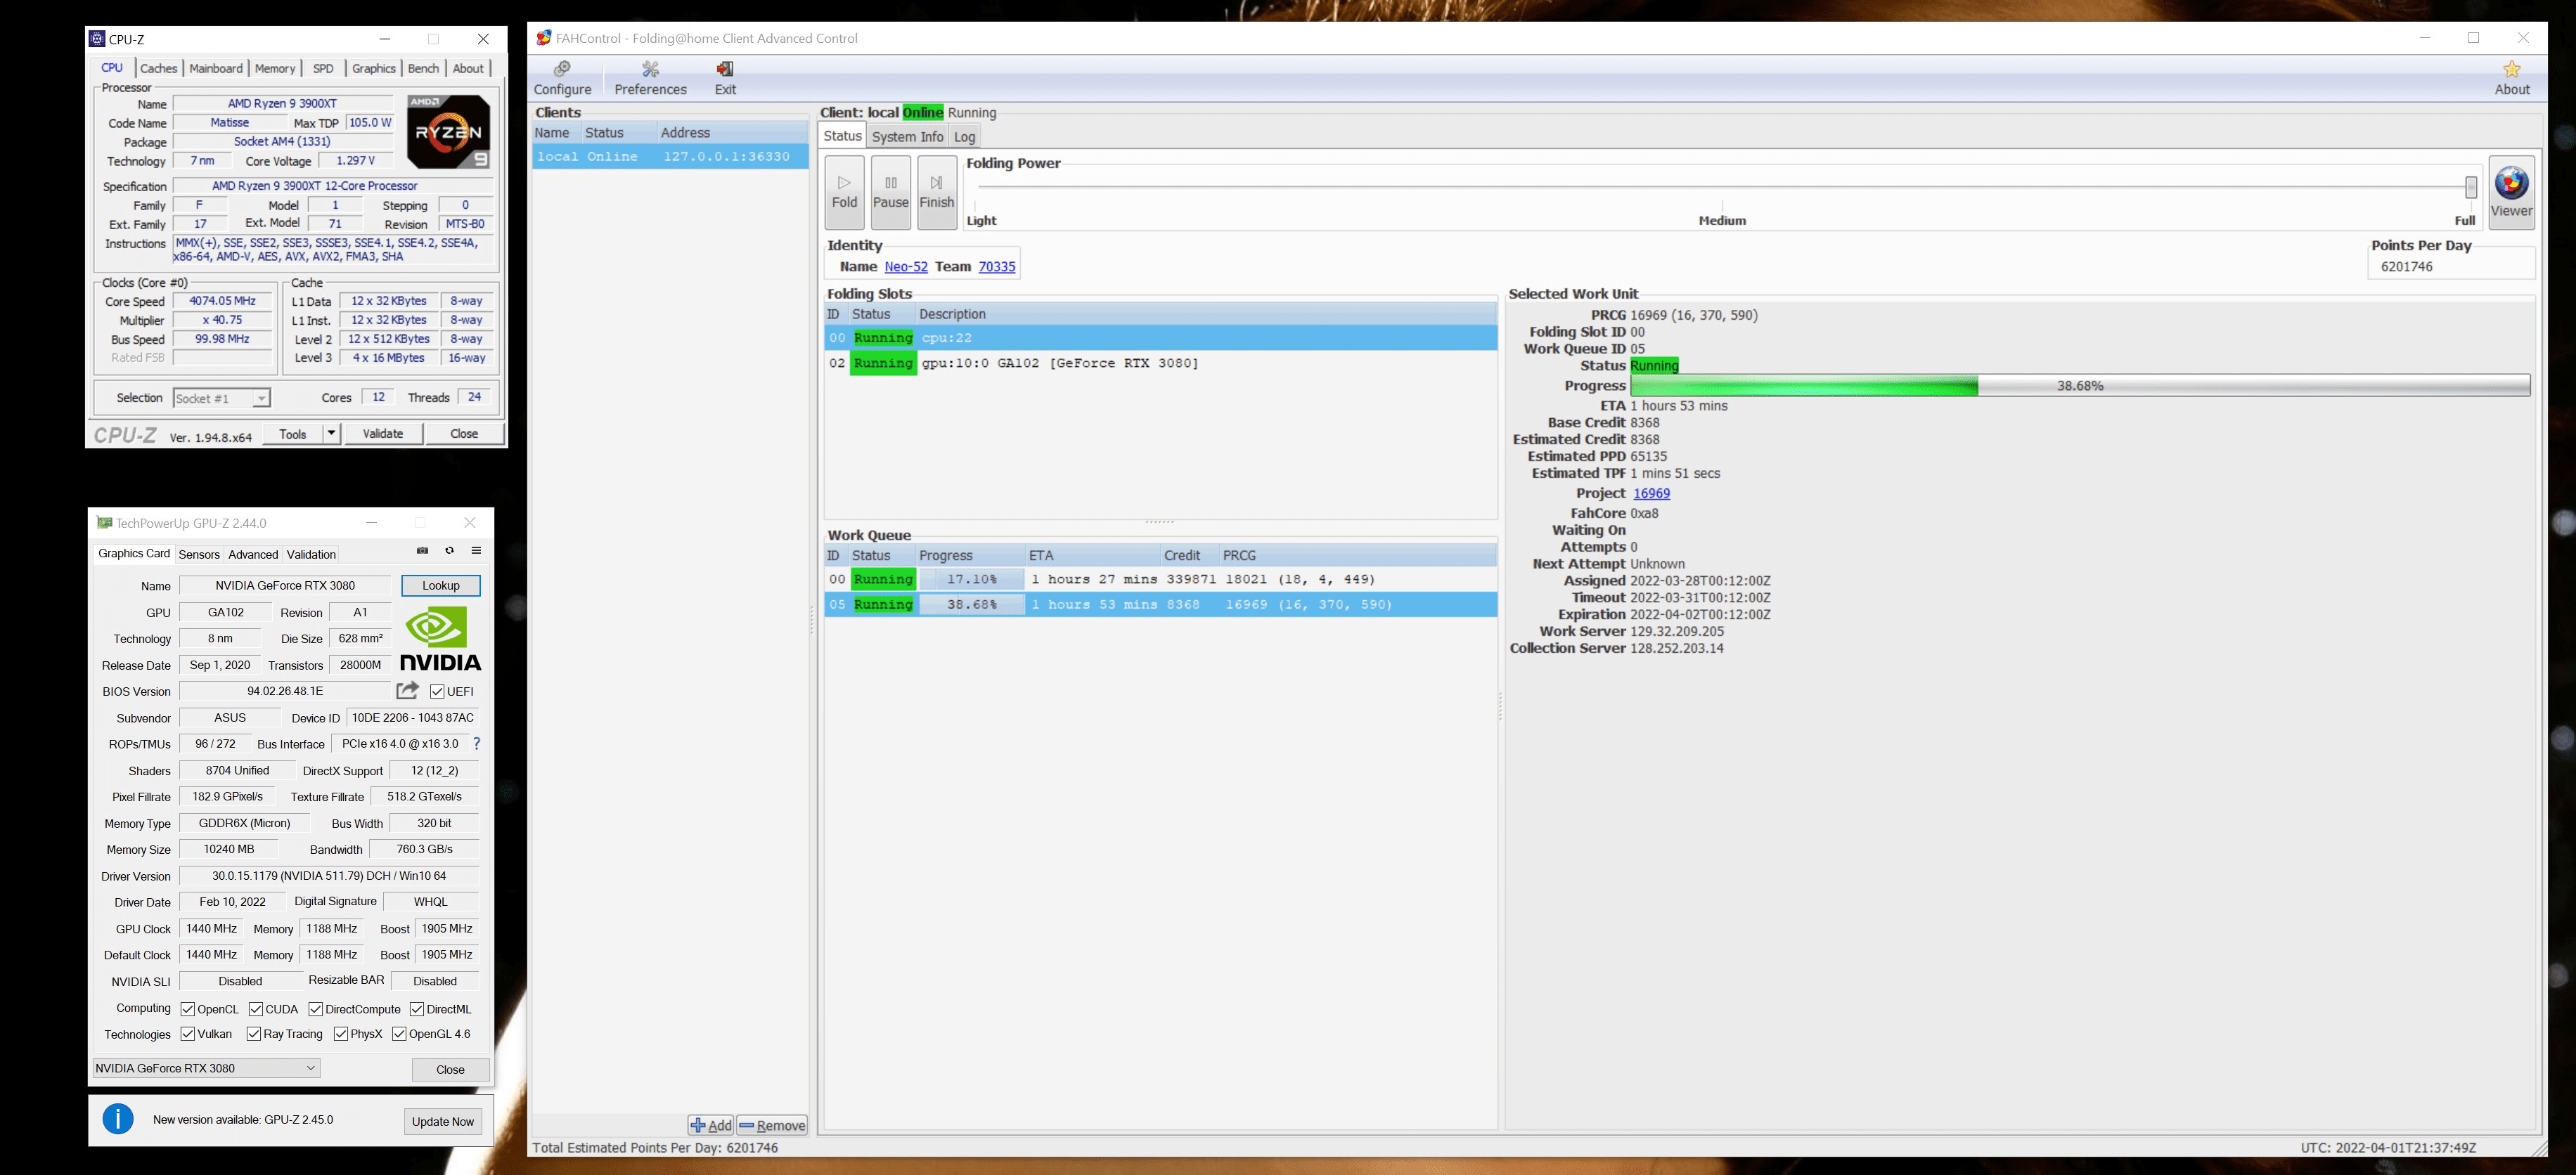Switch to Sensors tab in GPU-Z
The height and width of the screenshot is (1175, 2576).
[x=199, y=554]
